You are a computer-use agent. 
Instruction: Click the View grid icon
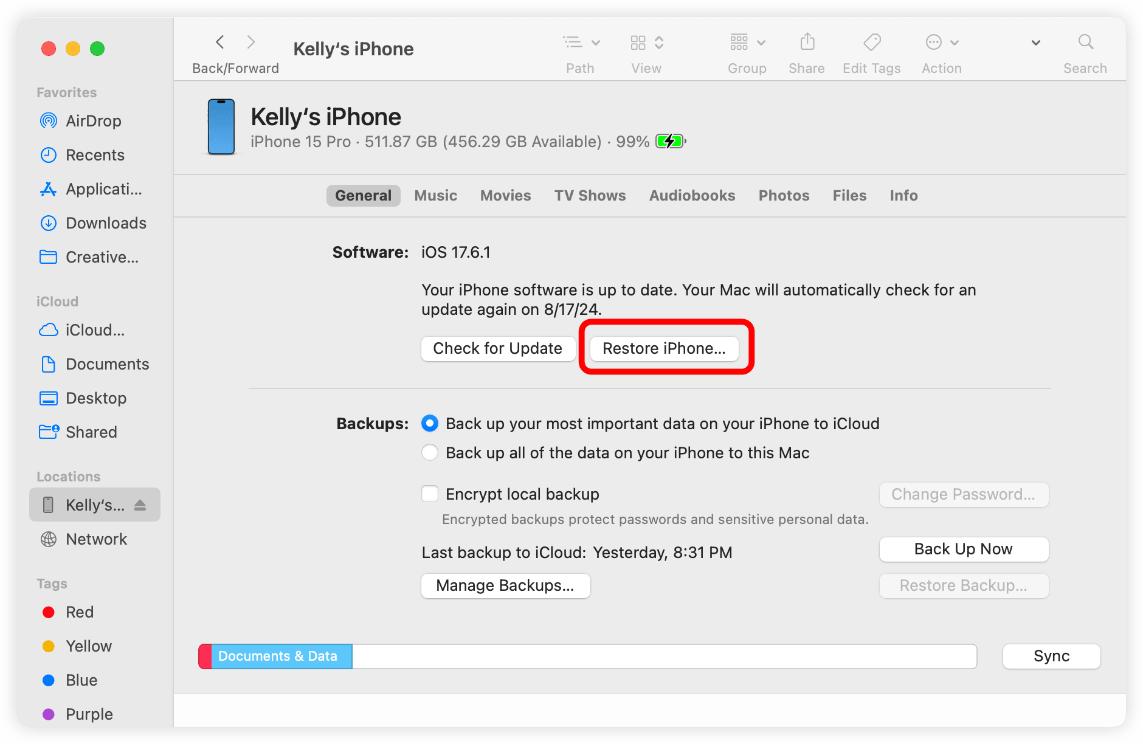pyautogui.click(x=638, y=43)
